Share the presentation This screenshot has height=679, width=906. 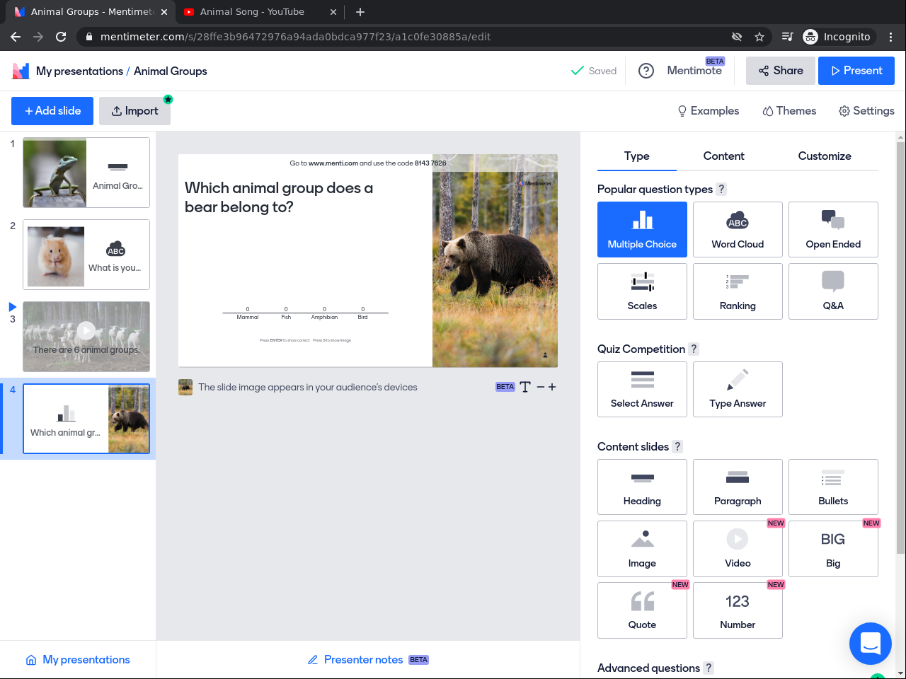(781, 71)
